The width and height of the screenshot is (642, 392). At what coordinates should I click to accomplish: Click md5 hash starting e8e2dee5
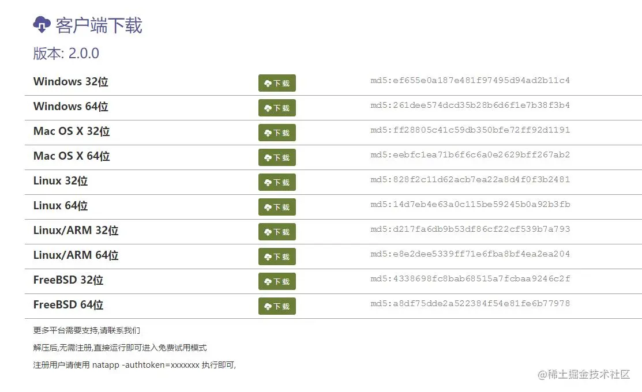470,254
